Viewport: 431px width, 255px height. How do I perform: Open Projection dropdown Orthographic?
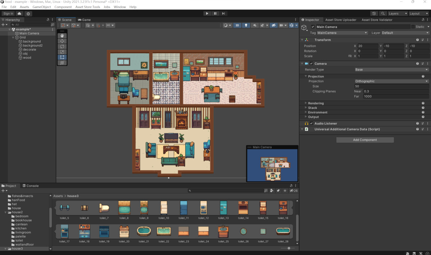(x=391, y=81)
